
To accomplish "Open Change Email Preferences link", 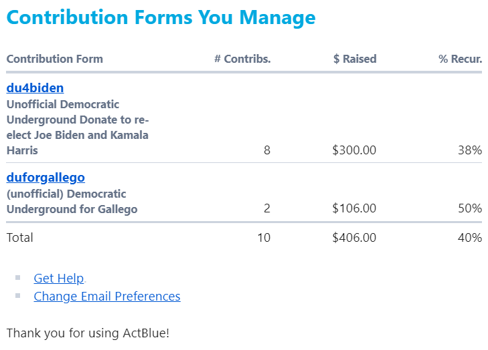I will (x=107, y=296).
